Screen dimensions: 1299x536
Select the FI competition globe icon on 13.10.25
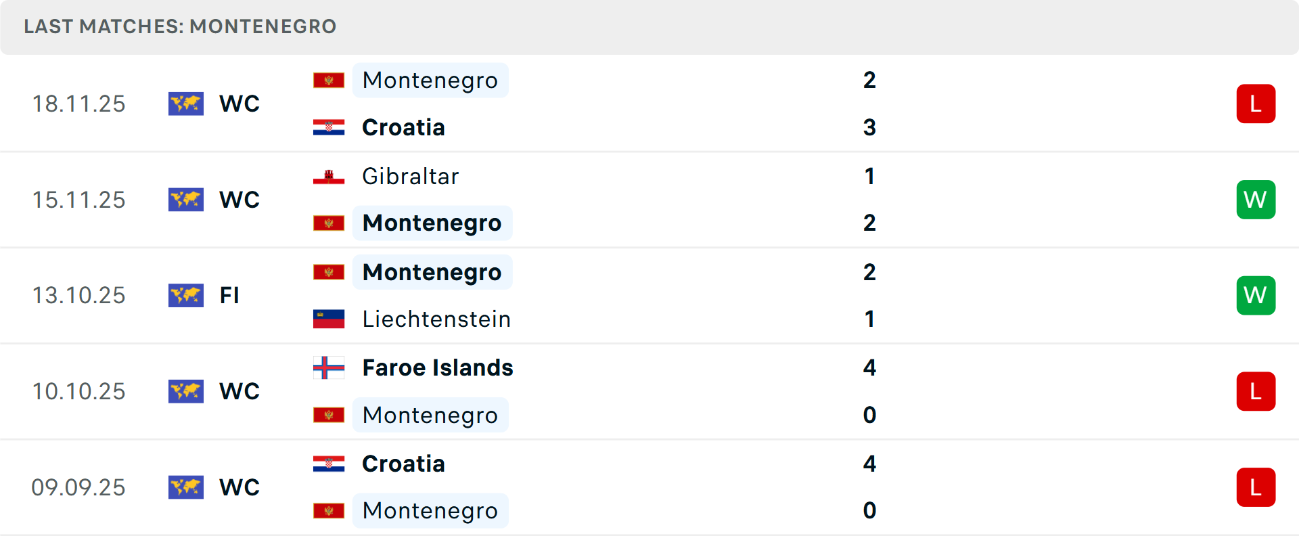186,295
